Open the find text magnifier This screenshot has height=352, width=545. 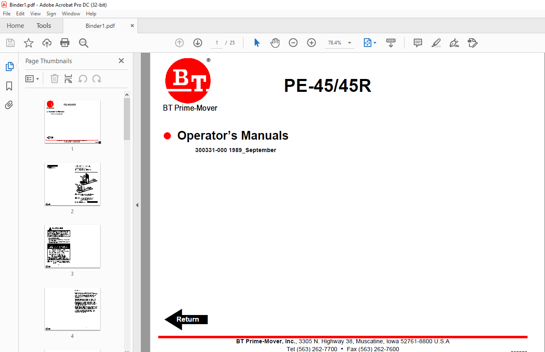83,43
